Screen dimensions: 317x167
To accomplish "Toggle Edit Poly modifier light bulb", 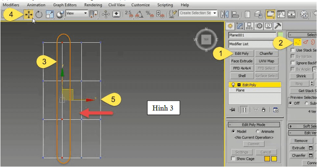I will [233, 85].
